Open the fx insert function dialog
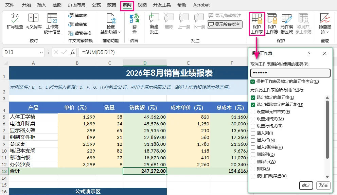 click(72, 52)
